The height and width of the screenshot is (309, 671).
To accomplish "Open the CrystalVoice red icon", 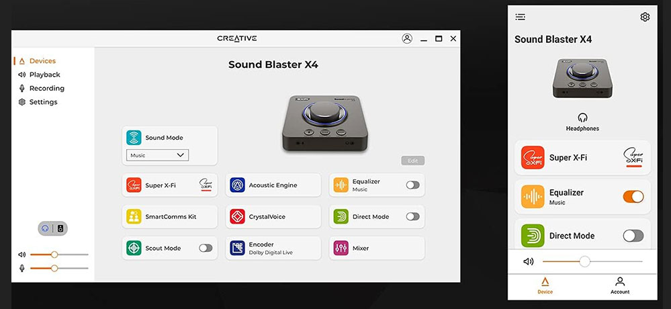I will (x=237, y=216).
